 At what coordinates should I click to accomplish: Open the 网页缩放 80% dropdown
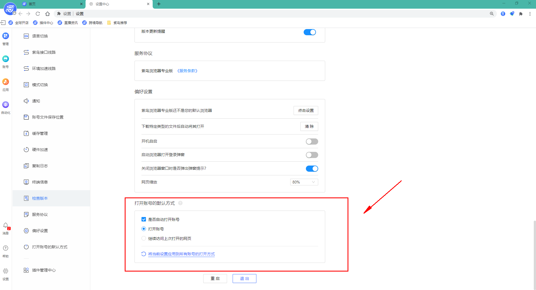click(x=304, y=182)
